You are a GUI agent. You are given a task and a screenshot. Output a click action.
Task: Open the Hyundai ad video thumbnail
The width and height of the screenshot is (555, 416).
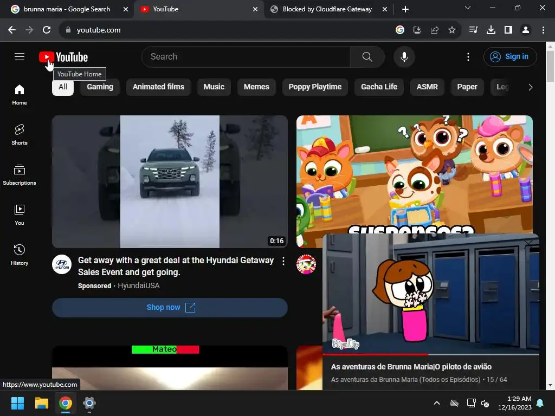(x=170, y=181)
